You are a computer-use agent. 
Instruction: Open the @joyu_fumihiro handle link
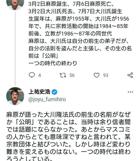[x=47, y=99]
